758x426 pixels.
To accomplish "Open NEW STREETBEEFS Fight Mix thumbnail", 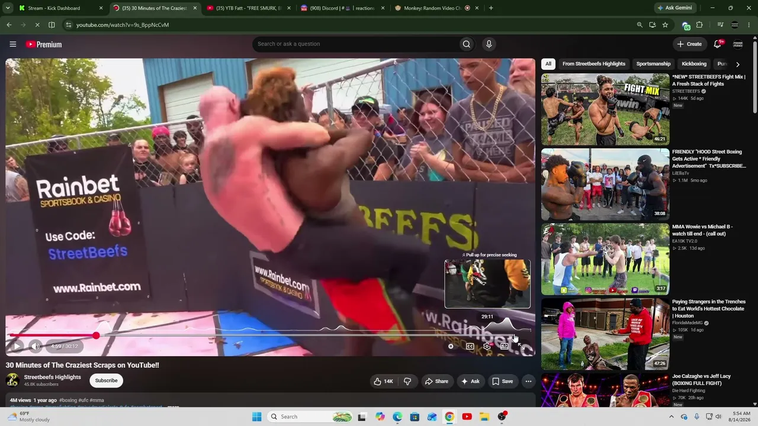I will (605, 109).
